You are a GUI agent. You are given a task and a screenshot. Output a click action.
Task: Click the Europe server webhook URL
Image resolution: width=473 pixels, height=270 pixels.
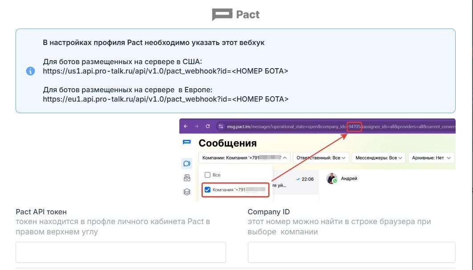tap(166, 99)
